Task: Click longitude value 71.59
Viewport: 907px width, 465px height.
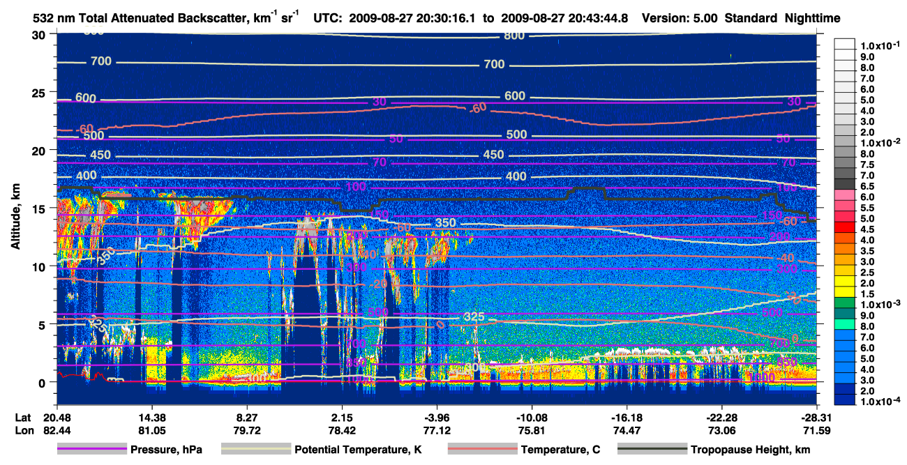Action: tap(816, 431)
